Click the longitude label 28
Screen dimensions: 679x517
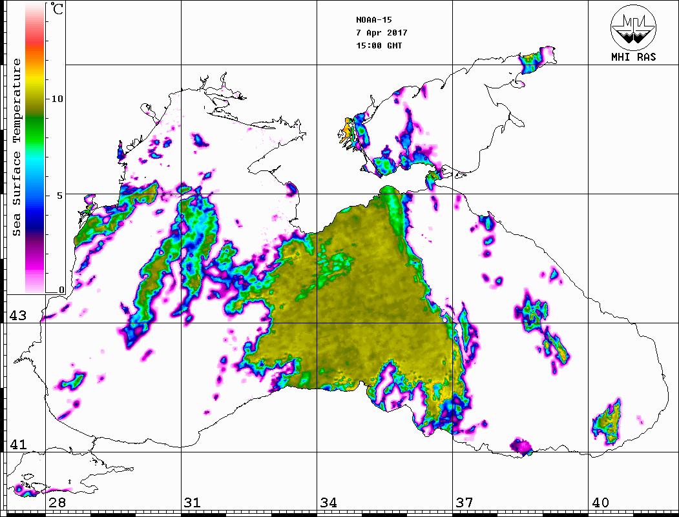(57, 503)
